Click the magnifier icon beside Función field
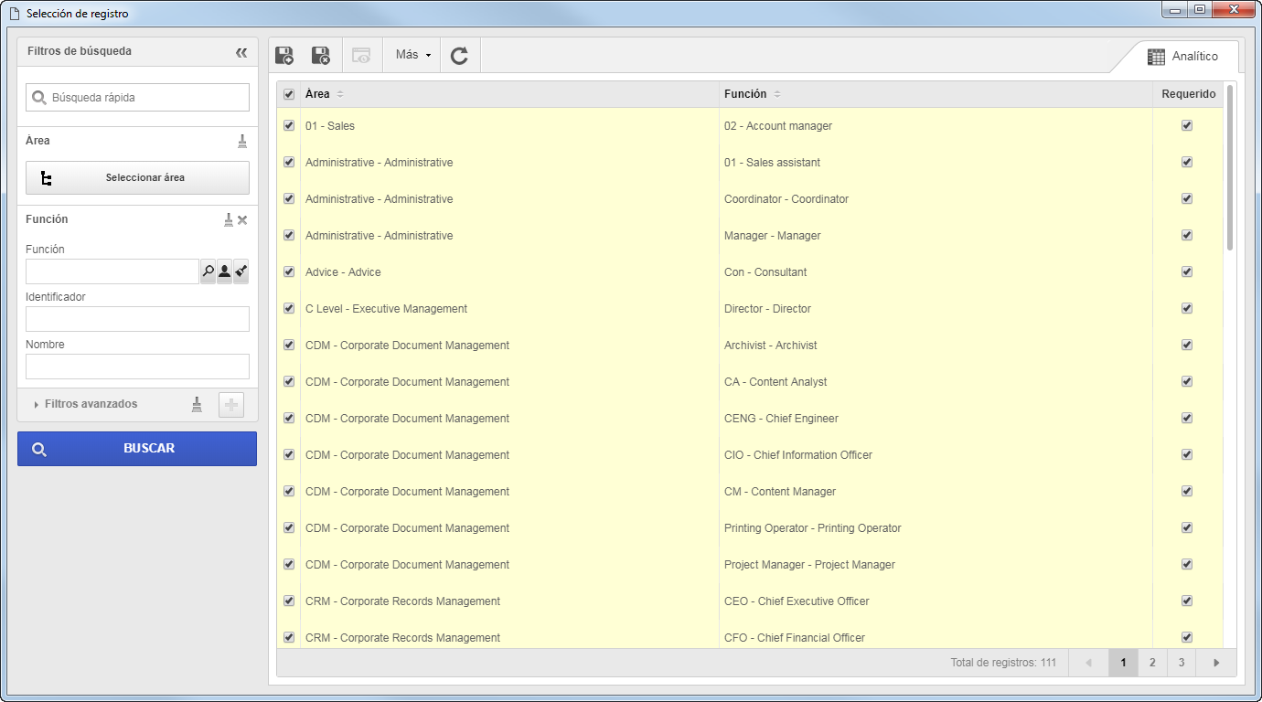Viewport: 1262px width, 702px height. [x=208, y=271]
